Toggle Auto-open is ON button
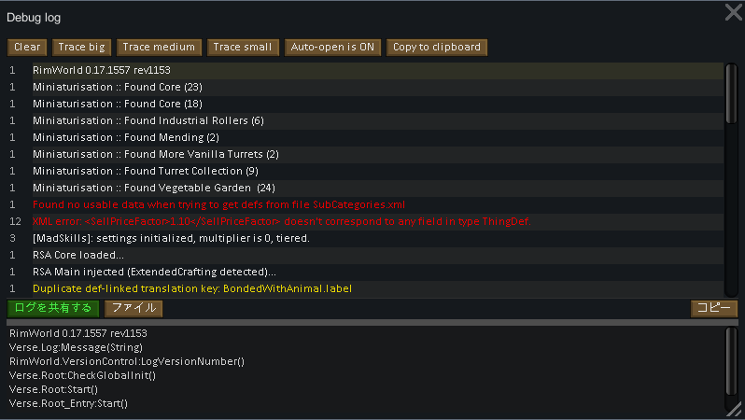 [332, 47]
